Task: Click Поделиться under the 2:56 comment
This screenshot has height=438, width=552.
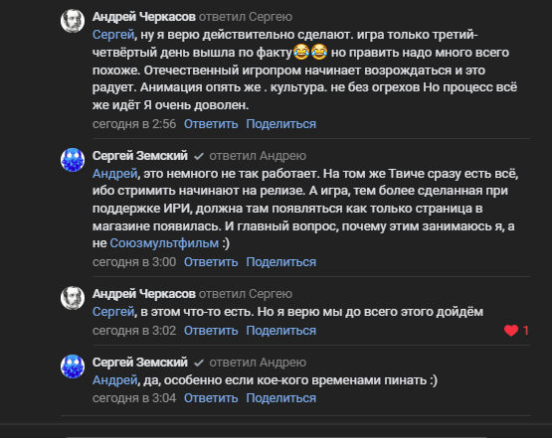Action: [280, 124]
